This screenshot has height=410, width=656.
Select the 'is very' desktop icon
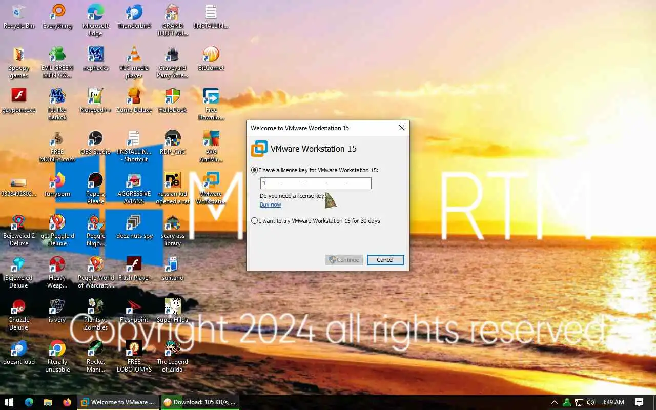coord(57,311)
